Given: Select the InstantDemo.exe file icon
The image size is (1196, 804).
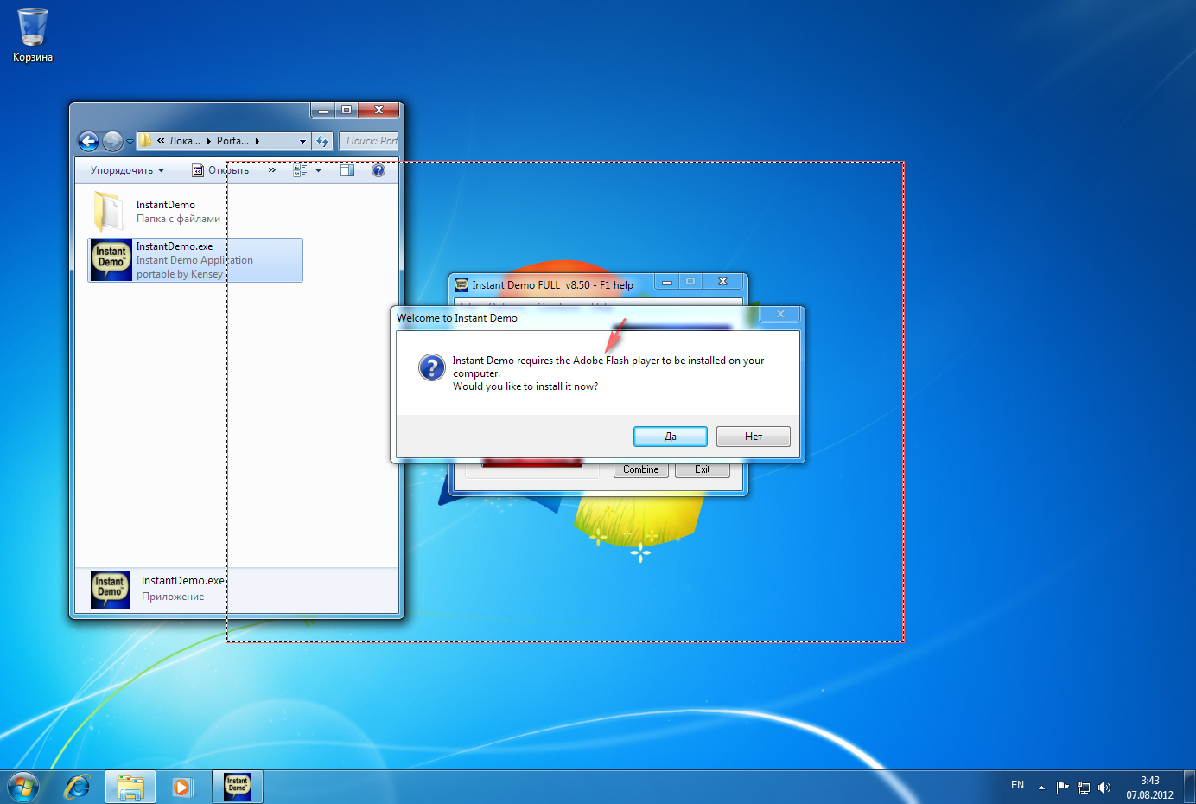Looking at the screenshot, I should 111,259.
